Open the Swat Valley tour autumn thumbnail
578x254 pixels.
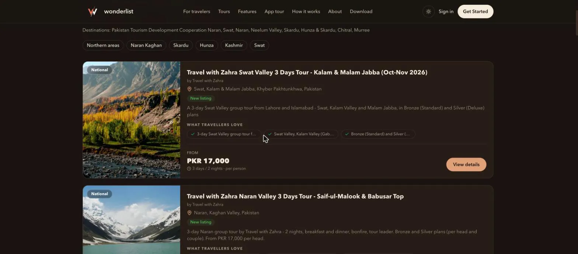coord(132,120)
